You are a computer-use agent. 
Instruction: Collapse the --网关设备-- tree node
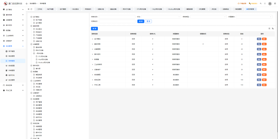(34, 53)
